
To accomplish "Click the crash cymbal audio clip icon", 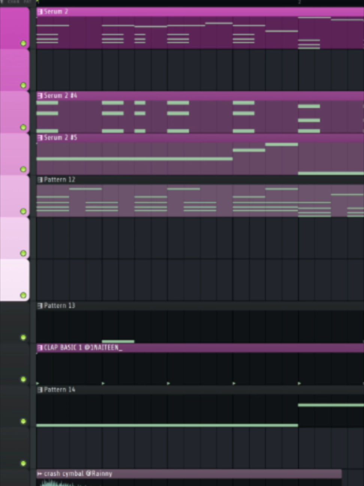I will pyautogui.click(x=40, y=474).
